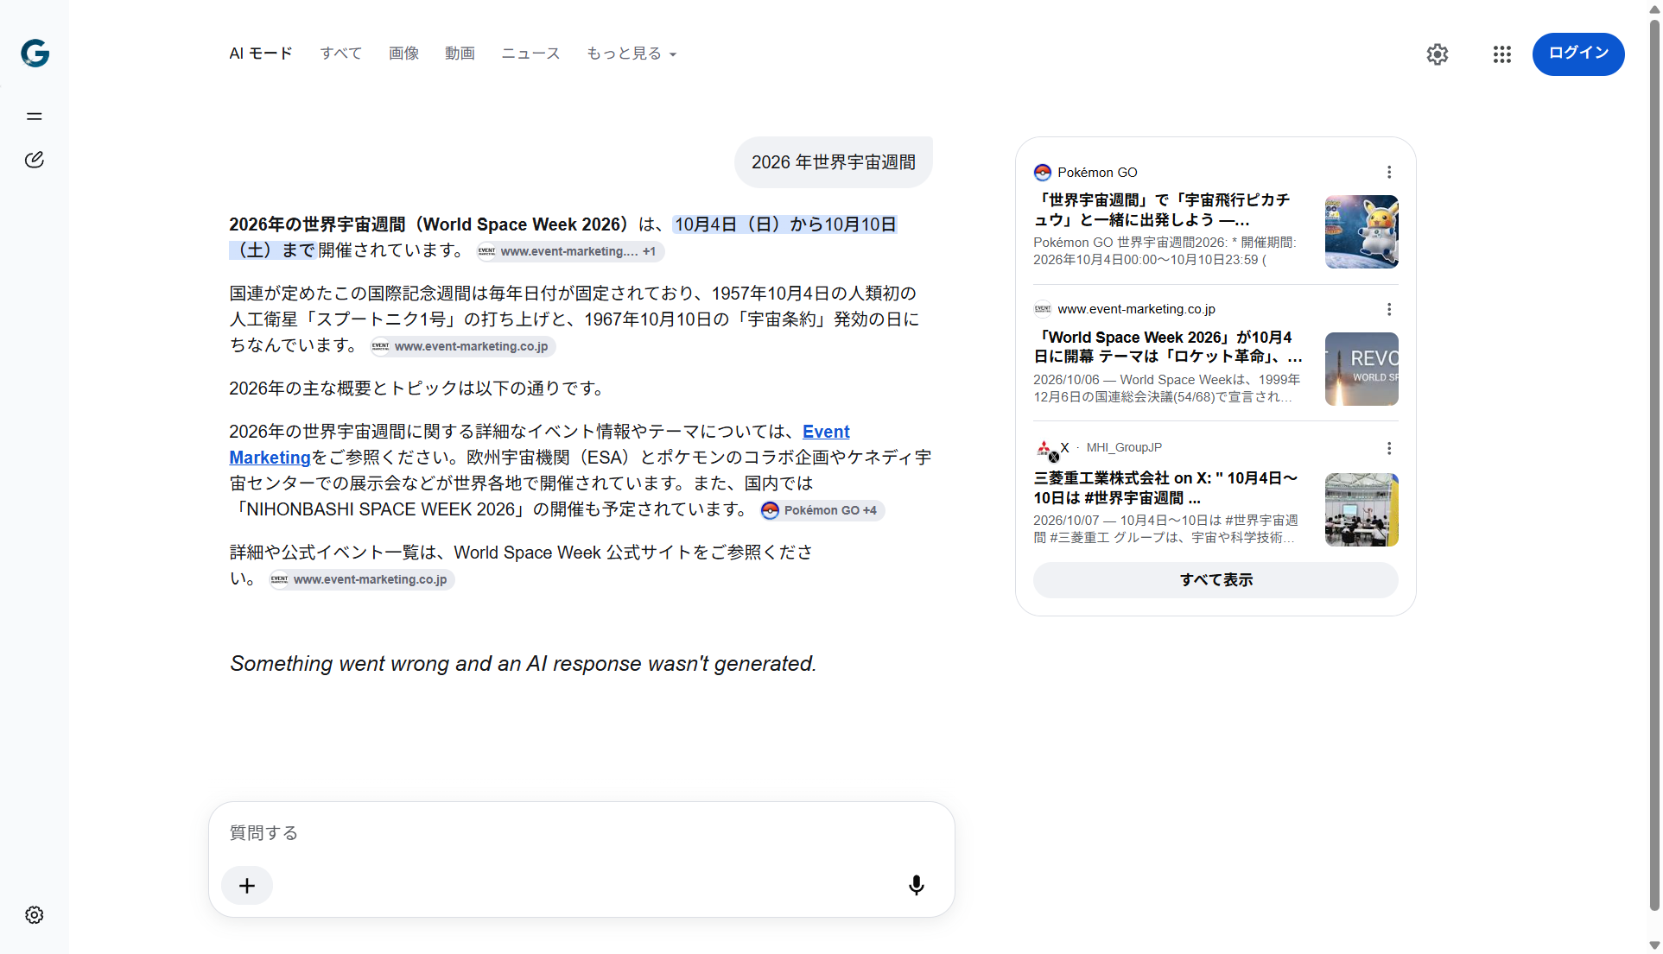
Task: Open more options for MHI_GroupJP source
Action: [1389, 448]
